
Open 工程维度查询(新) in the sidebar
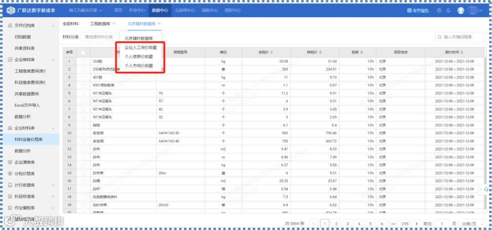tap(30, 71)
